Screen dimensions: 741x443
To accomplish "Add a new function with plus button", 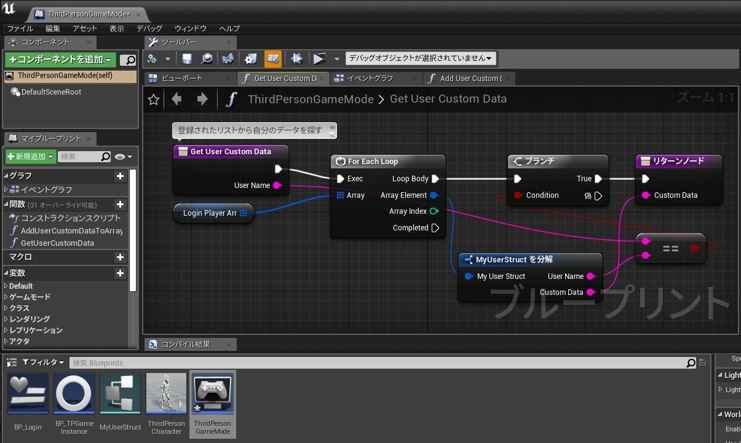I will click(x=120, y=205).
